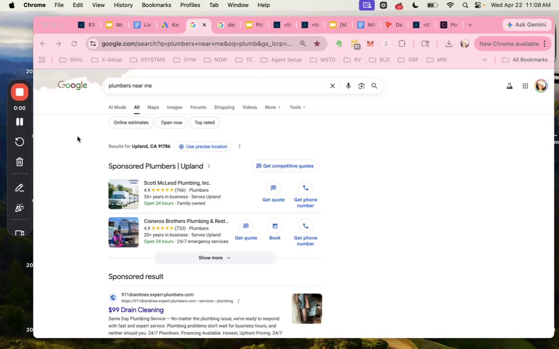Get phone number for Cisneros Brothers Plumbing

click(x=306, y=233)
